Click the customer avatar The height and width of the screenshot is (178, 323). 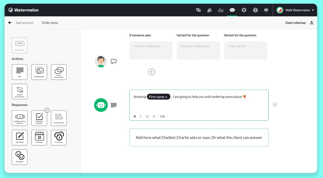tap(101, 61)
